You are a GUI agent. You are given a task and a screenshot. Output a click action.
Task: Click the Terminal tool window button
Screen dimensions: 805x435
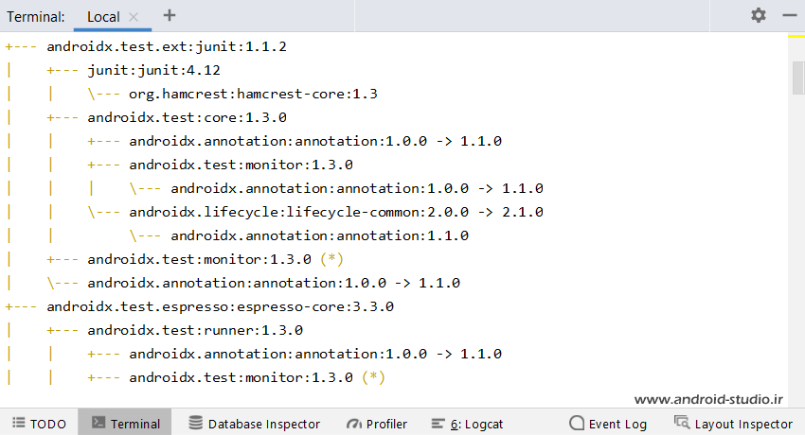[x=125, y=424]
